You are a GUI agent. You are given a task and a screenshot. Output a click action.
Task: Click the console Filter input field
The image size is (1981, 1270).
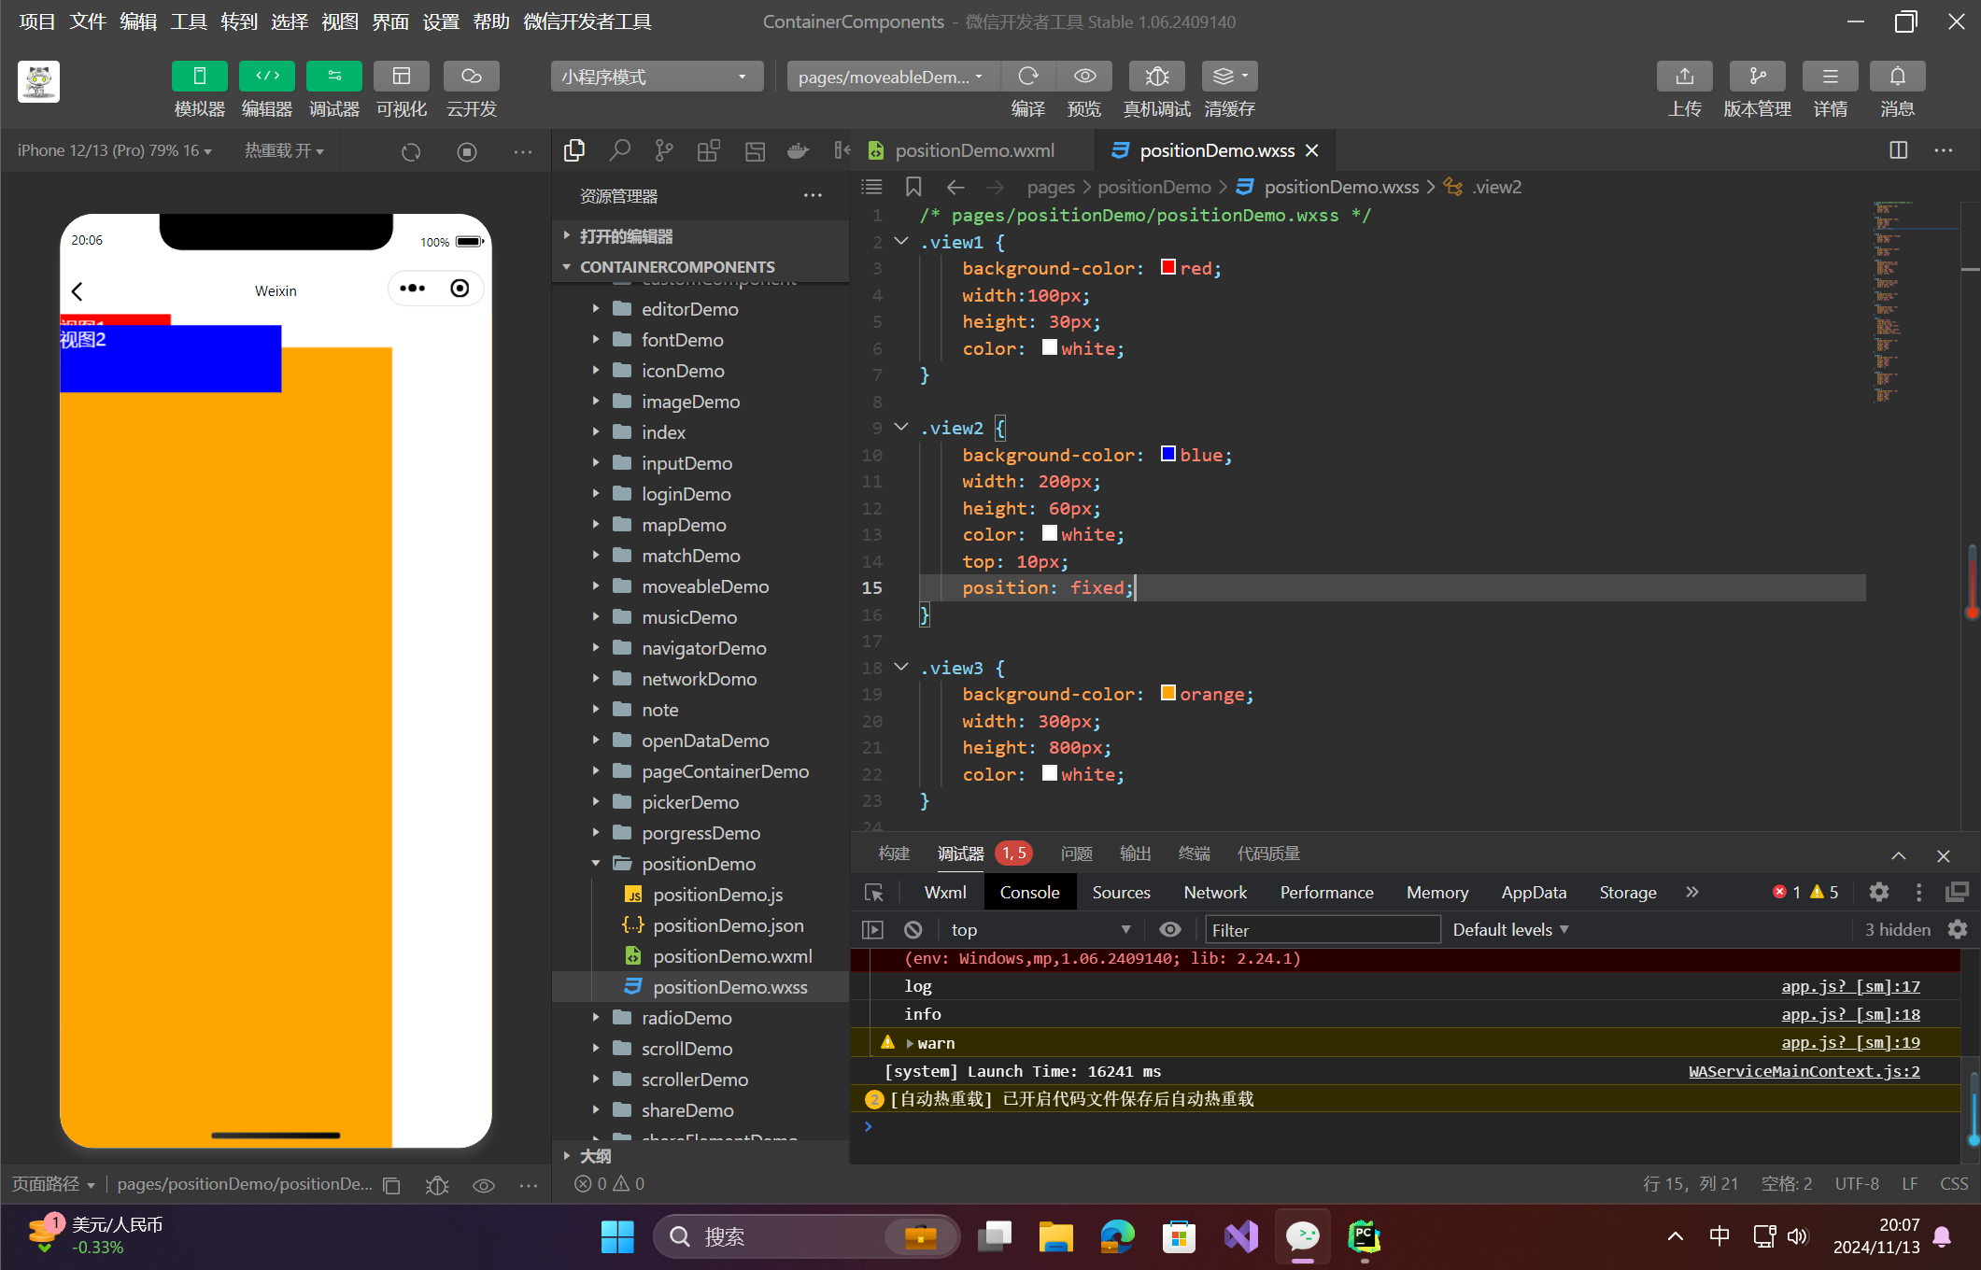click(x=1321, y=930)
